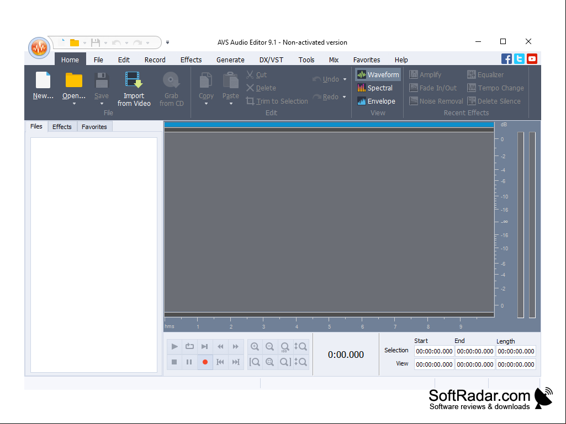Click the rewind transport button
The width and height of the screenshot is (566, 424).
pos(220,346)
